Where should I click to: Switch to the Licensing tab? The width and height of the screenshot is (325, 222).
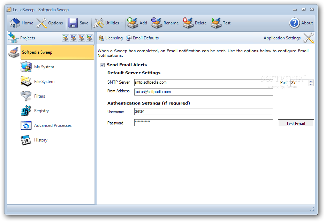point(111,38)
